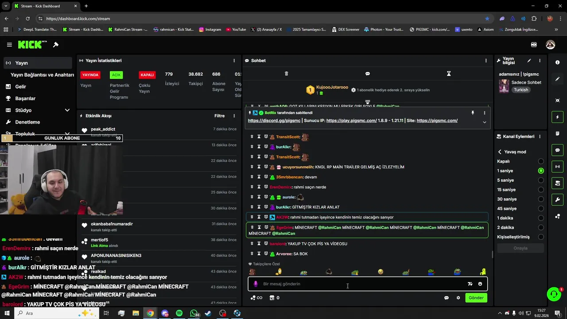Select 5 saniye slow mode option
Image resolution: width=567 pixels, height=319 pixels.
point(541,180)
